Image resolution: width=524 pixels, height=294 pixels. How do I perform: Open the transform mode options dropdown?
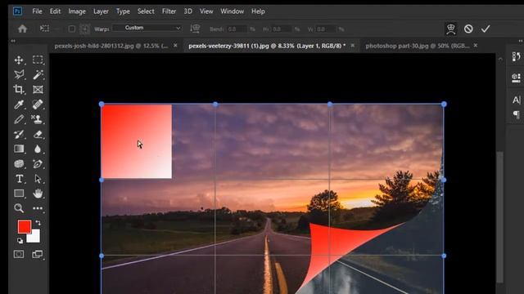click(44, 29)
